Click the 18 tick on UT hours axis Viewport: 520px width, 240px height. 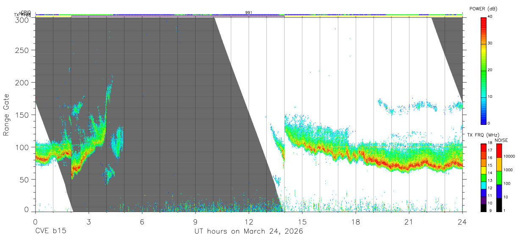point(356,222)
